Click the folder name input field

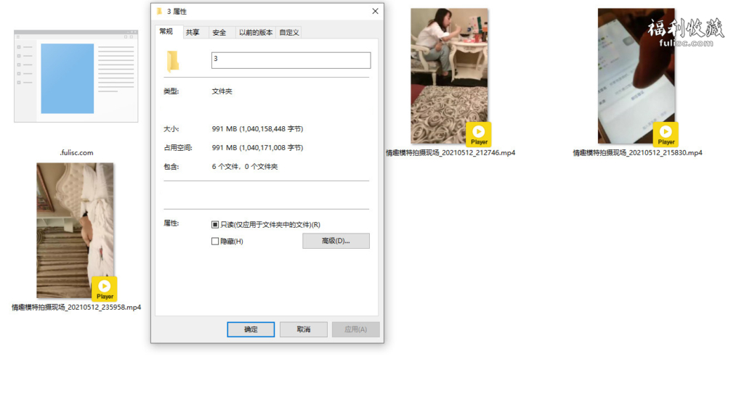[291, 60]
